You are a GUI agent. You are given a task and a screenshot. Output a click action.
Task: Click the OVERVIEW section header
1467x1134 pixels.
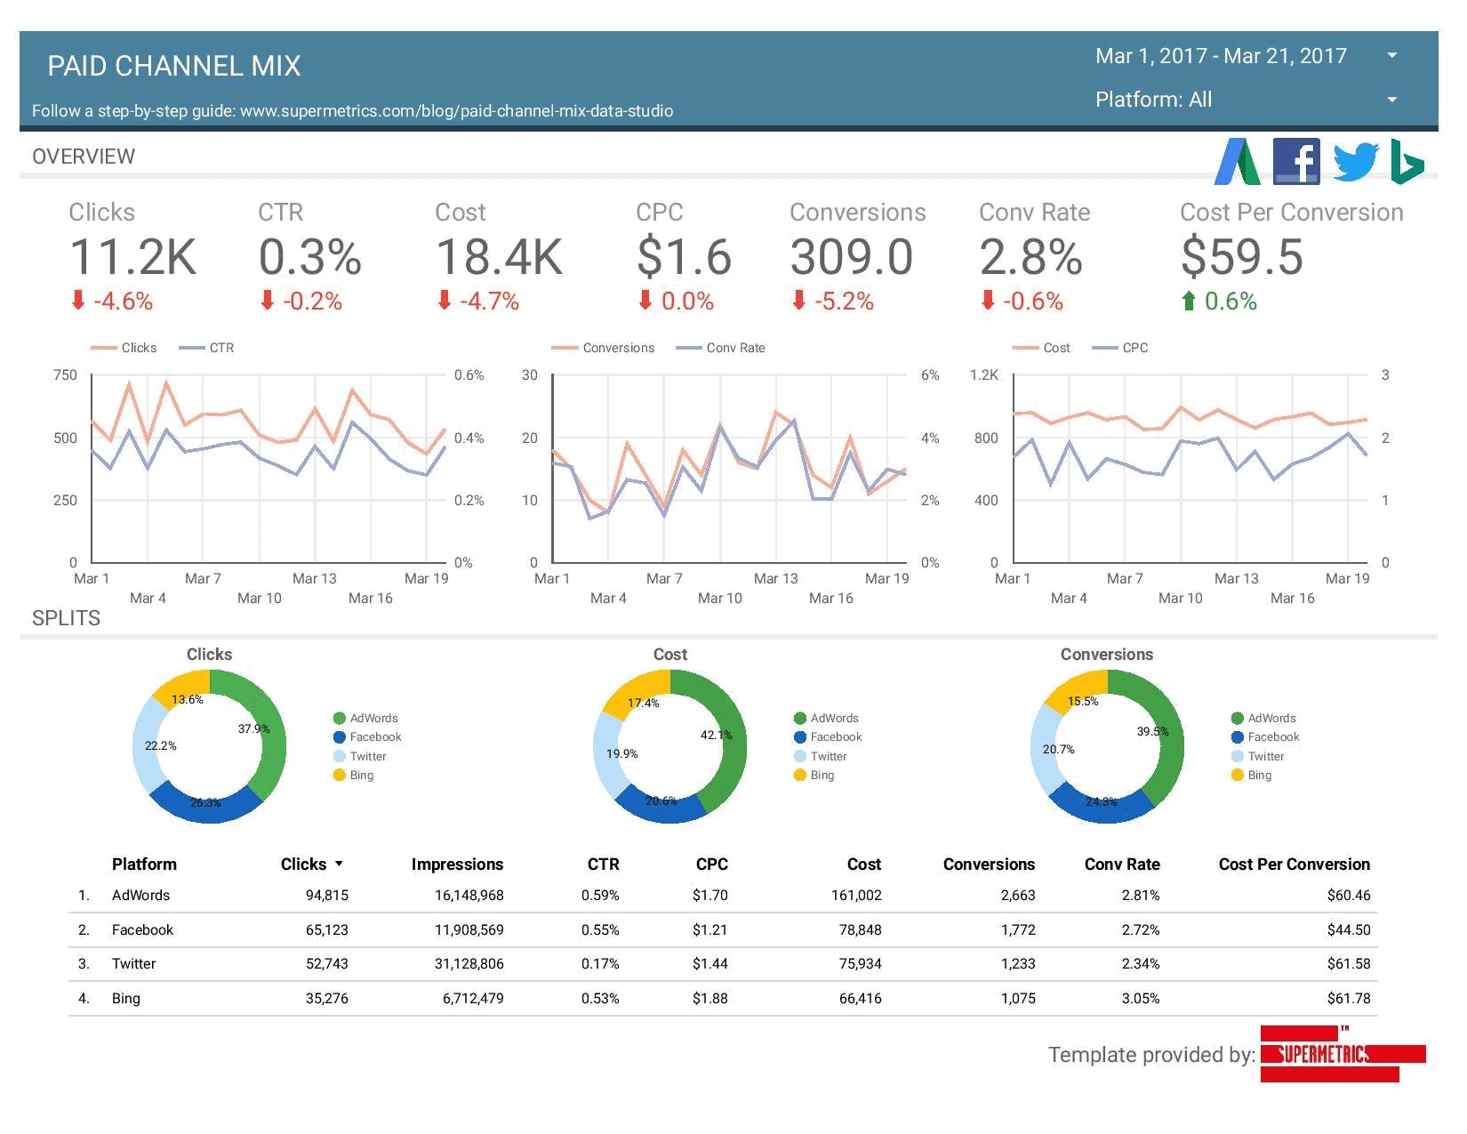click(84, 156)
